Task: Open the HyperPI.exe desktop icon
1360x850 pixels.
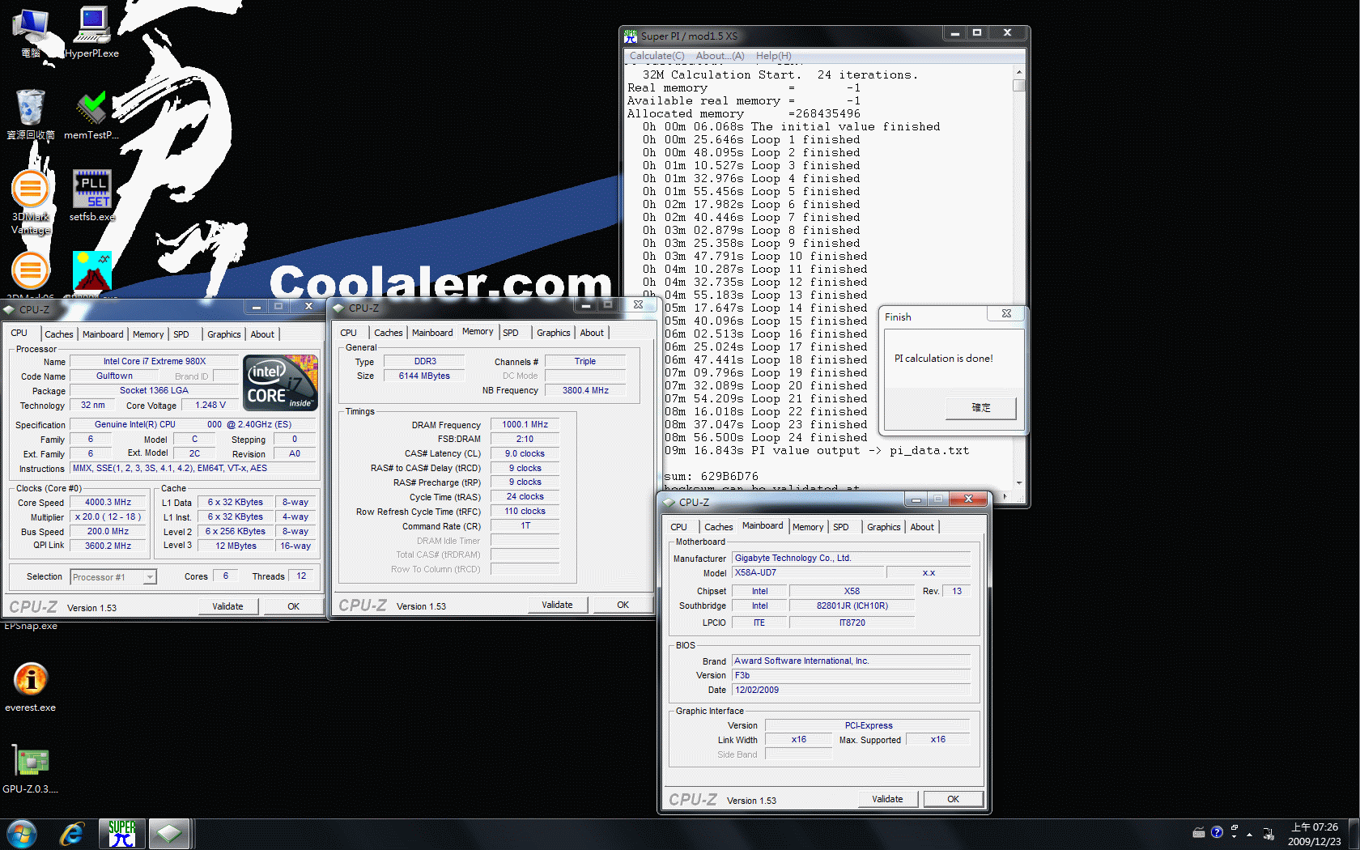Action: (91, 32)
